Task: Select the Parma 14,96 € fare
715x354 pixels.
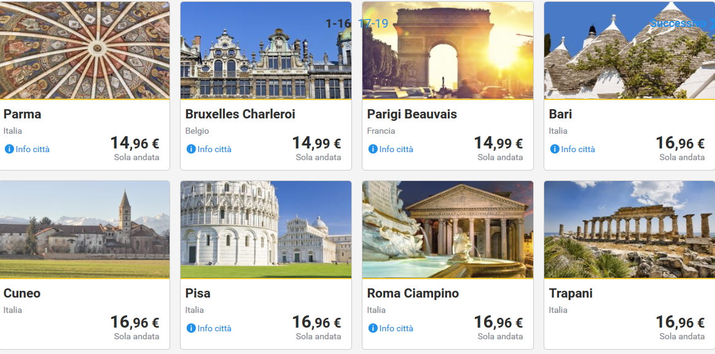Action: [x=135, y=144]
